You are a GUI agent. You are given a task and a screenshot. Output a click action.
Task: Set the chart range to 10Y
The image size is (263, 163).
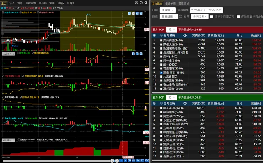click(146, 161)
